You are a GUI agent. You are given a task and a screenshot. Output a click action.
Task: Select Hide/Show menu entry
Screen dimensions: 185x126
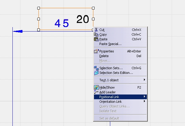120,87
